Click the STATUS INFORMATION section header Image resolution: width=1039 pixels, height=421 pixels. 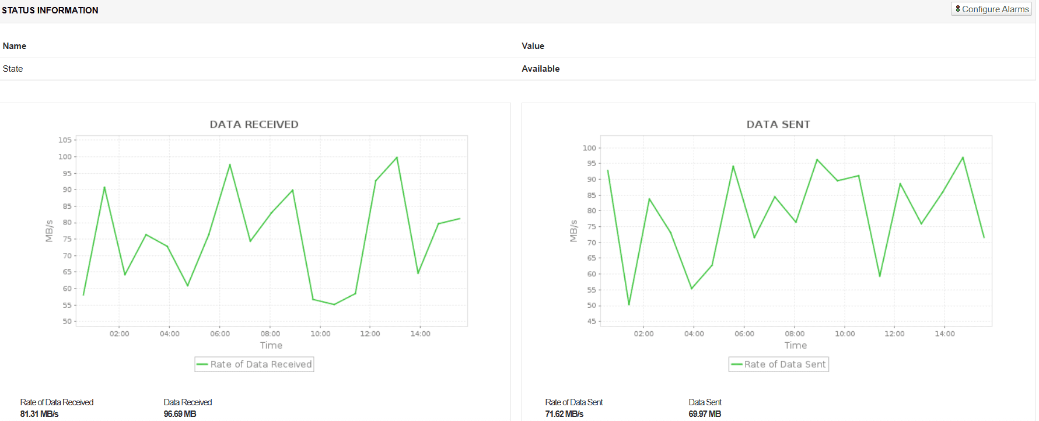tap(50, 10)
